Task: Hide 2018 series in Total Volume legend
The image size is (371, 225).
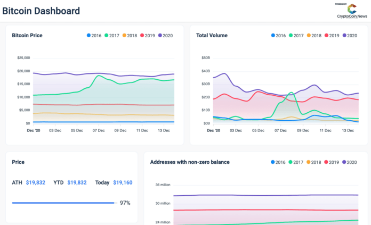Action: [x=314, y=36]
